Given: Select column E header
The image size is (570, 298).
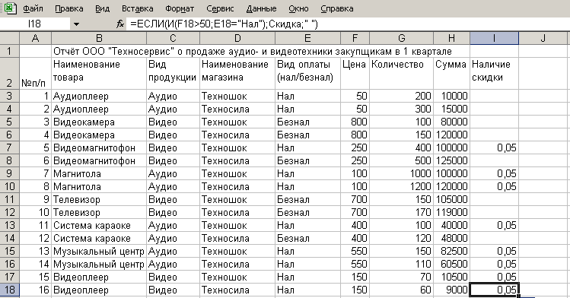Looking at the screenshot, I should [x=307, y=38].
